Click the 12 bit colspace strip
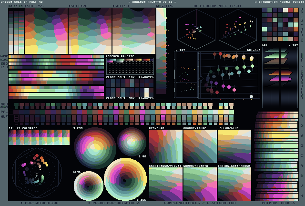This screenshot has height=206, width=305. click(x=39, y=137)
